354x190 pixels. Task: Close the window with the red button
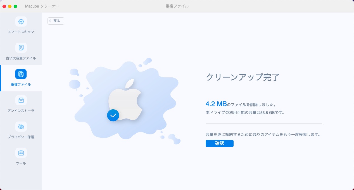(4, 6)
